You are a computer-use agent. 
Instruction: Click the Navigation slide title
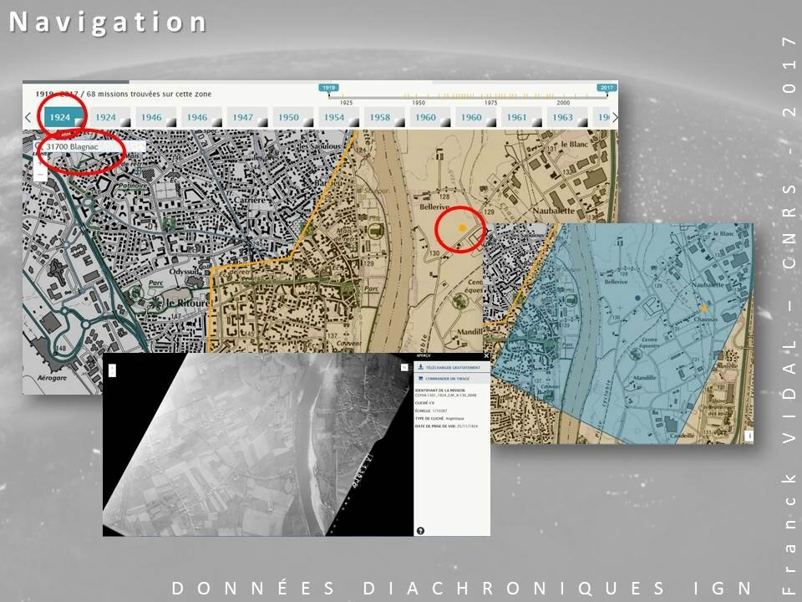108,23
